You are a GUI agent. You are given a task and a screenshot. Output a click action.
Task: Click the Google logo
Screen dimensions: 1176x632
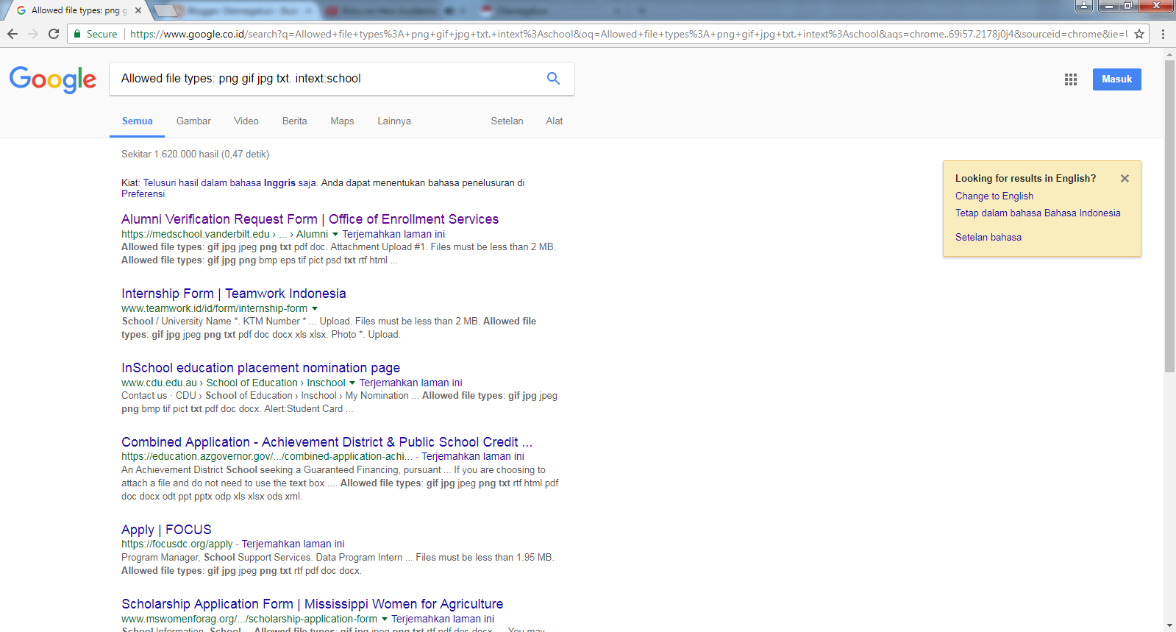pos(53,79)
